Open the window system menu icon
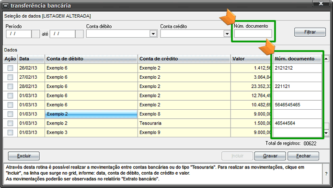 tap(6, 6)
